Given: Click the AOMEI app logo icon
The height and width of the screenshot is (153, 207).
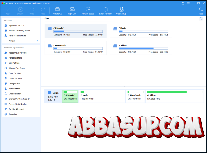Looking at the screenshot, I should coord(3,3).
